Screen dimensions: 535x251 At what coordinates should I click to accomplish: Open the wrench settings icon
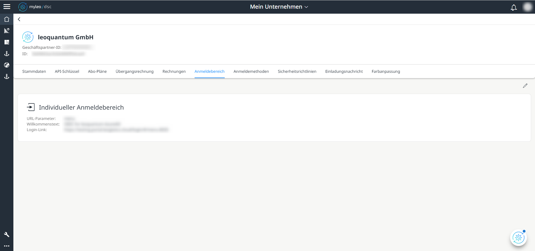point(7,234)
